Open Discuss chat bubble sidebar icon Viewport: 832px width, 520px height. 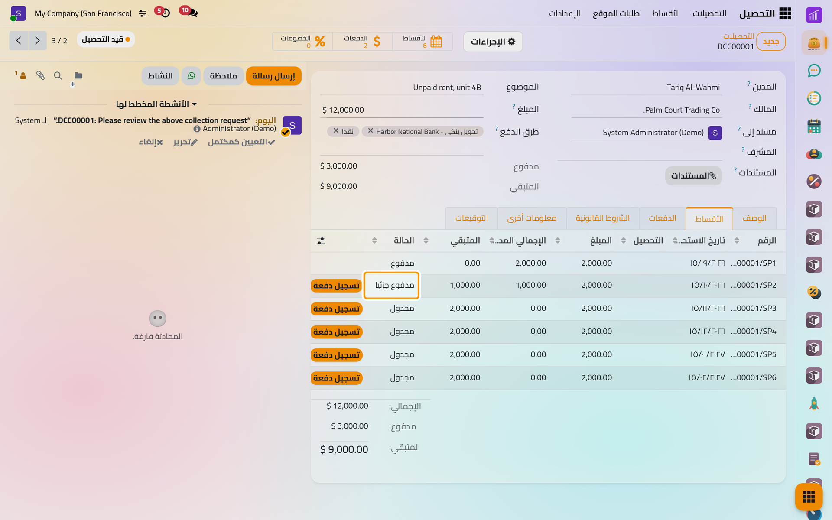[x=814, y=70]
